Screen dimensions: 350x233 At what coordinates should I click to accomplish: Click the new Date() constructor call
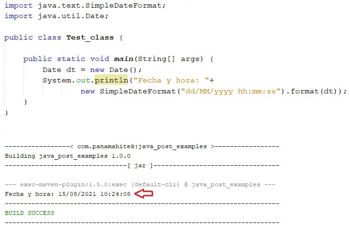113,70
